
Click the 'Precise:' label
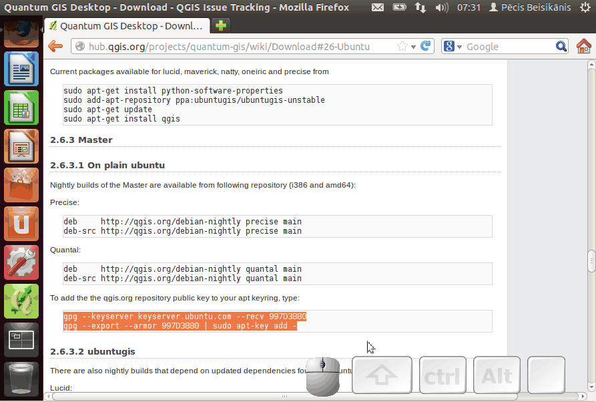[65, 202]
